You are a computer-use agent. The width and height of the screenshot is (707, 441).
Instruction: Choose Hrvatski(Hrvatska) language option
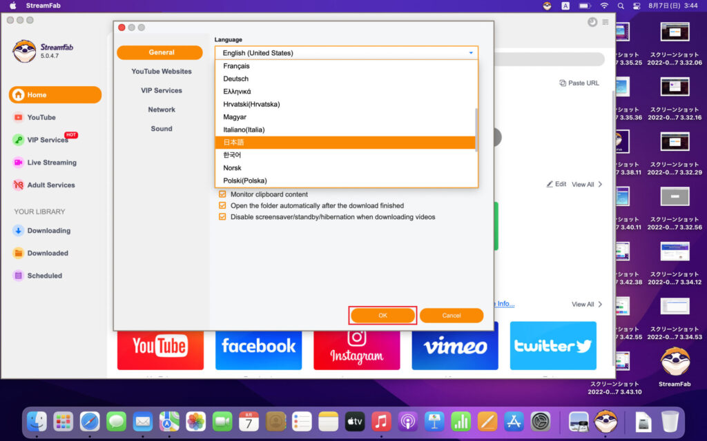click(346, 105)
